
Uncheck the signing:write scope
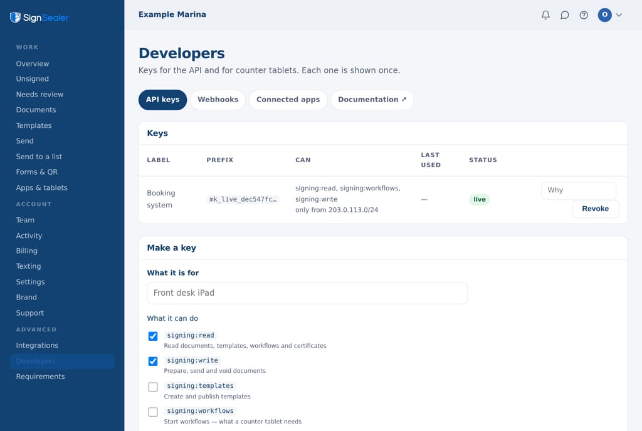click(153, 361)
